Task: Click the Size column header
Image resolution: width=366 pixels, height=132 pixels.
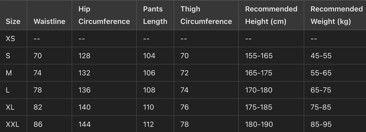Action: (x=13, y=21)
